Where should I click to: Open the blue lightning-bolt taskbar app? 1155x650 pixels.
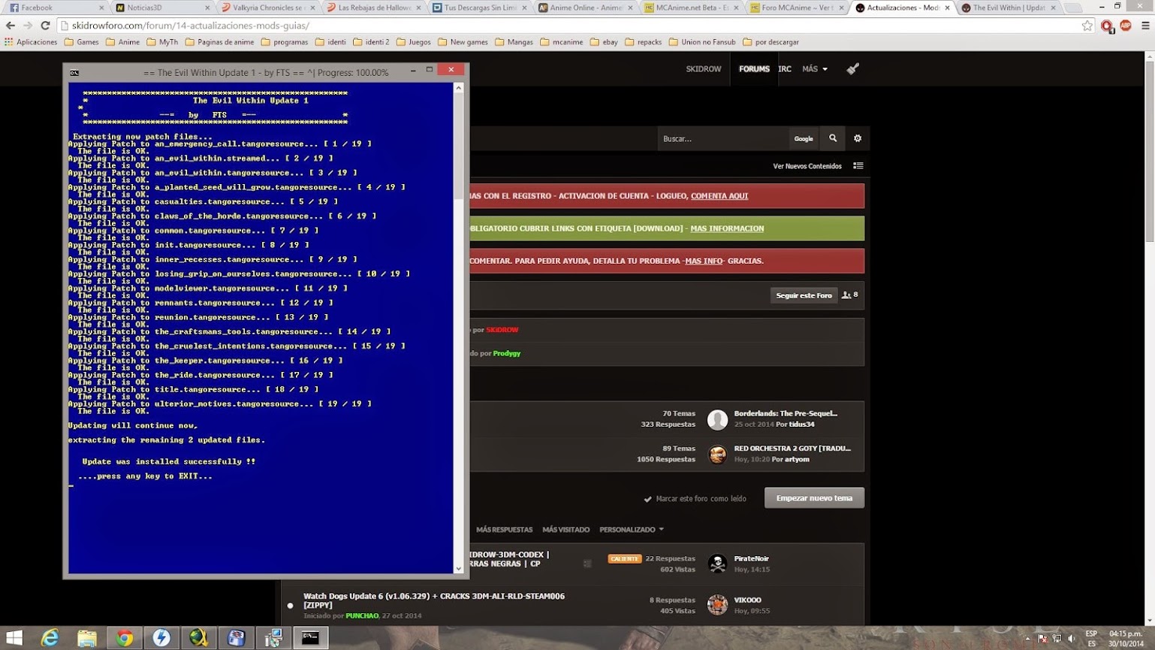pos(161,638)
